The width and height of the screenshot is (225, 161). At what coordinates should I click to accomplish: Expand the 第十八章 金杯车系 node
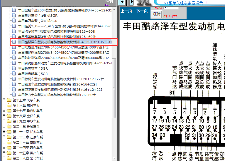[x=4, y=116]
